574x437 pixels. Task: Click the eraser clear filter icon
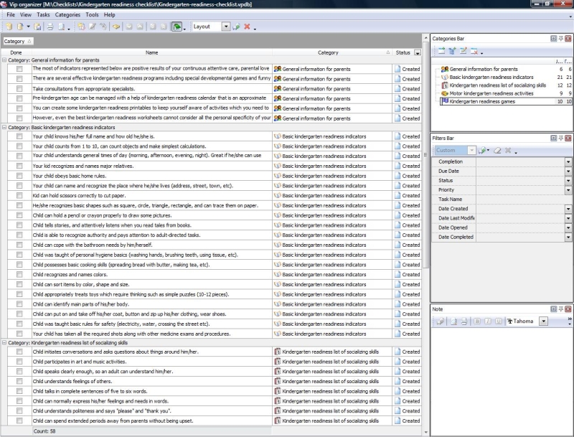497,151
